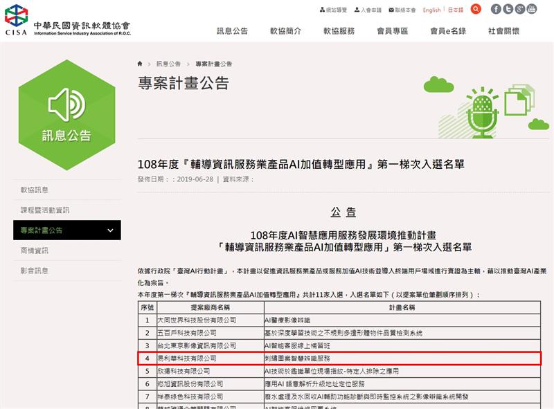
Task: Go to home via breadcrumb house icon
Action: tap(140, 64)
